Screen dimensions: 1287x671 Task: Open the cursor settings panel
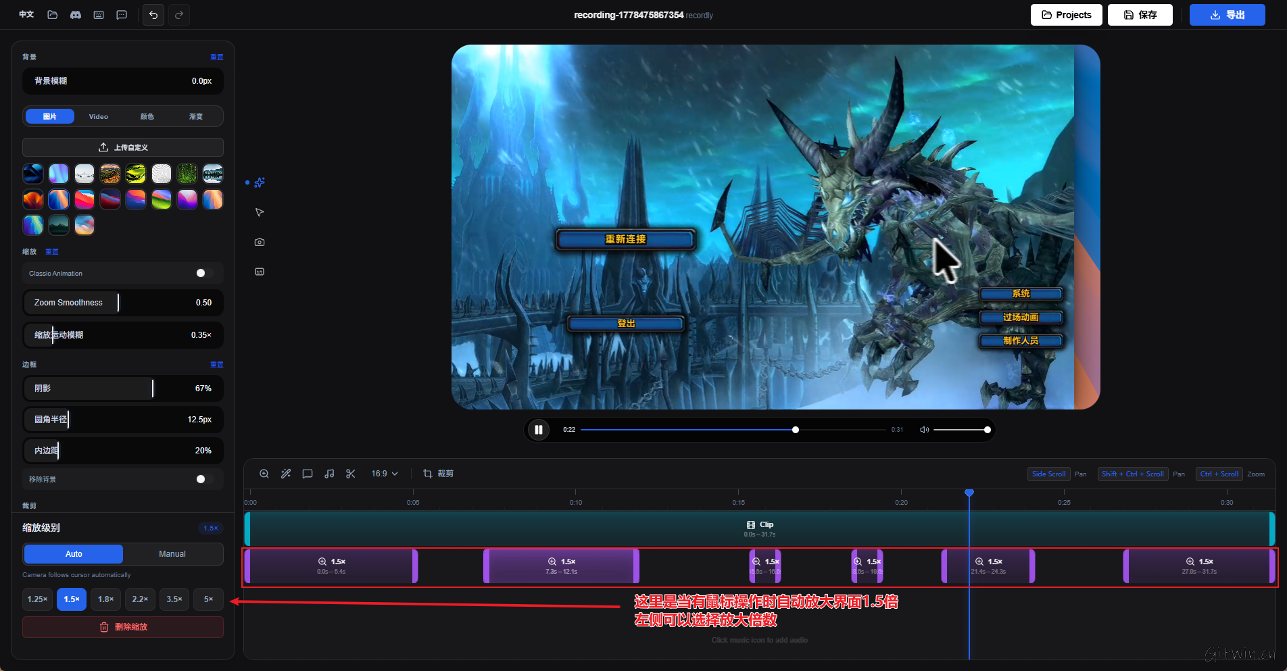click(x=260, y=212)
